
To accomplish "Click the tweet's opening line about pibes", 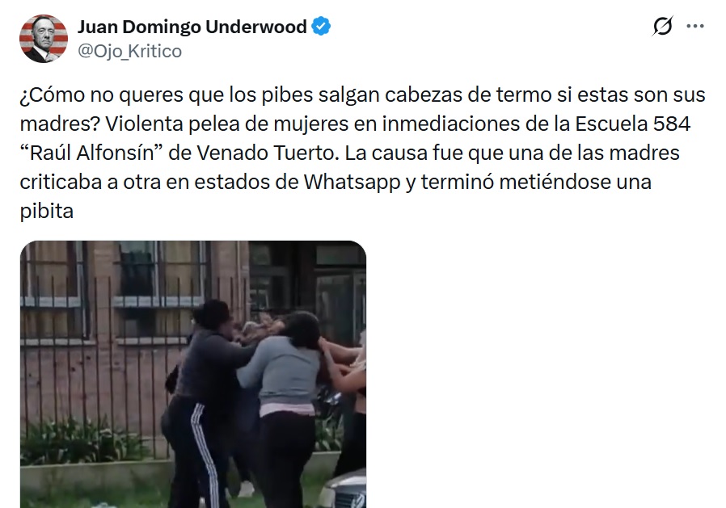I will click(362, 94).
